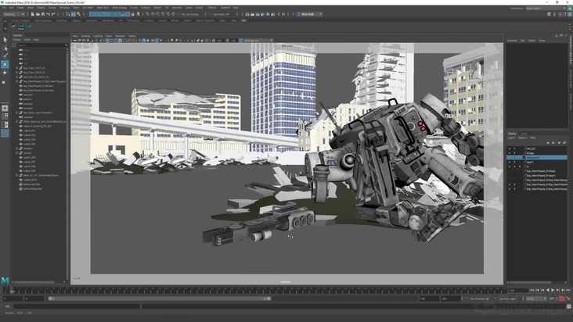
Task: Activate the highlighted Move tool in the toolbox
Action: coord(5,64)
